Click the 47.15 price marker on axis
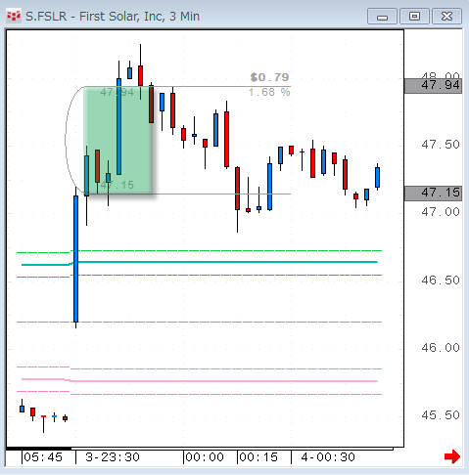 433,194
